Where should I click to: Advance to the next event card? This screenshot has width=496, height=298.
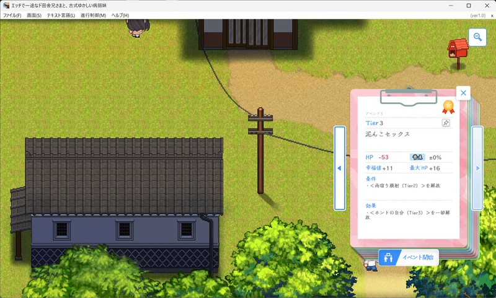click(x=477, y=168)
